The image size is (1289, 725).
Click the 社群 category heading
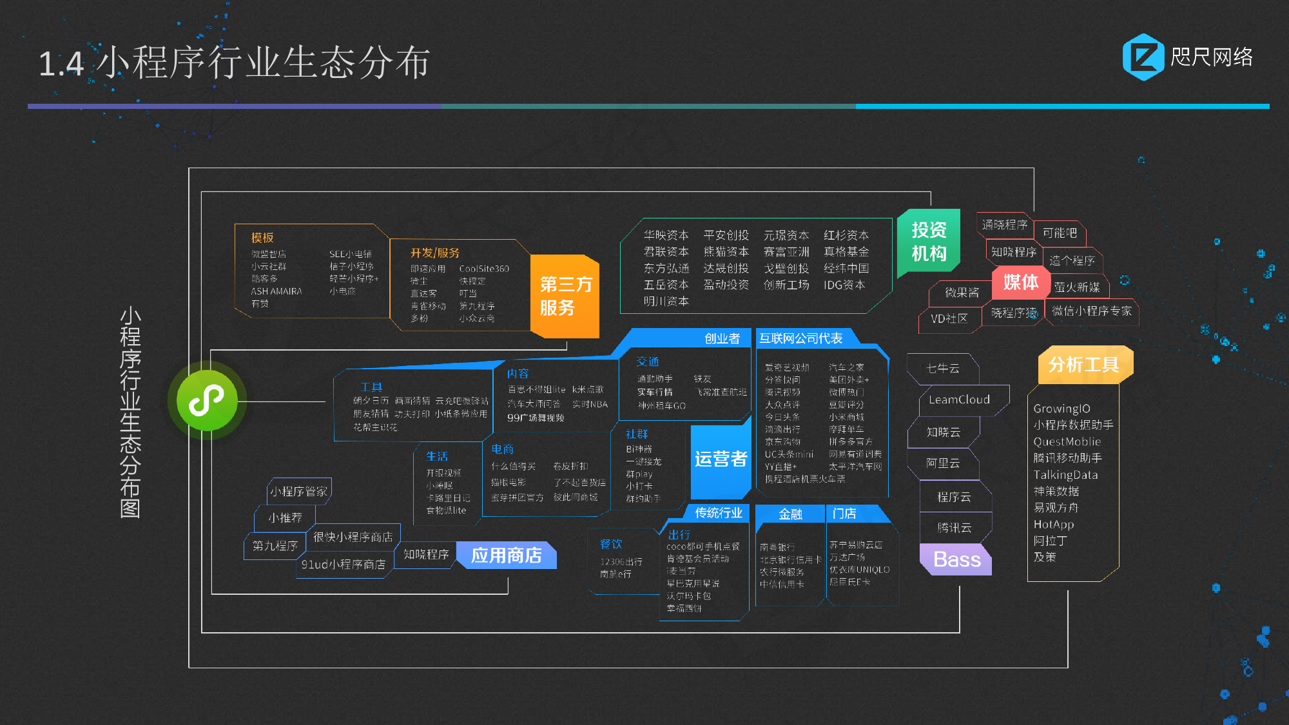[637, 434]
